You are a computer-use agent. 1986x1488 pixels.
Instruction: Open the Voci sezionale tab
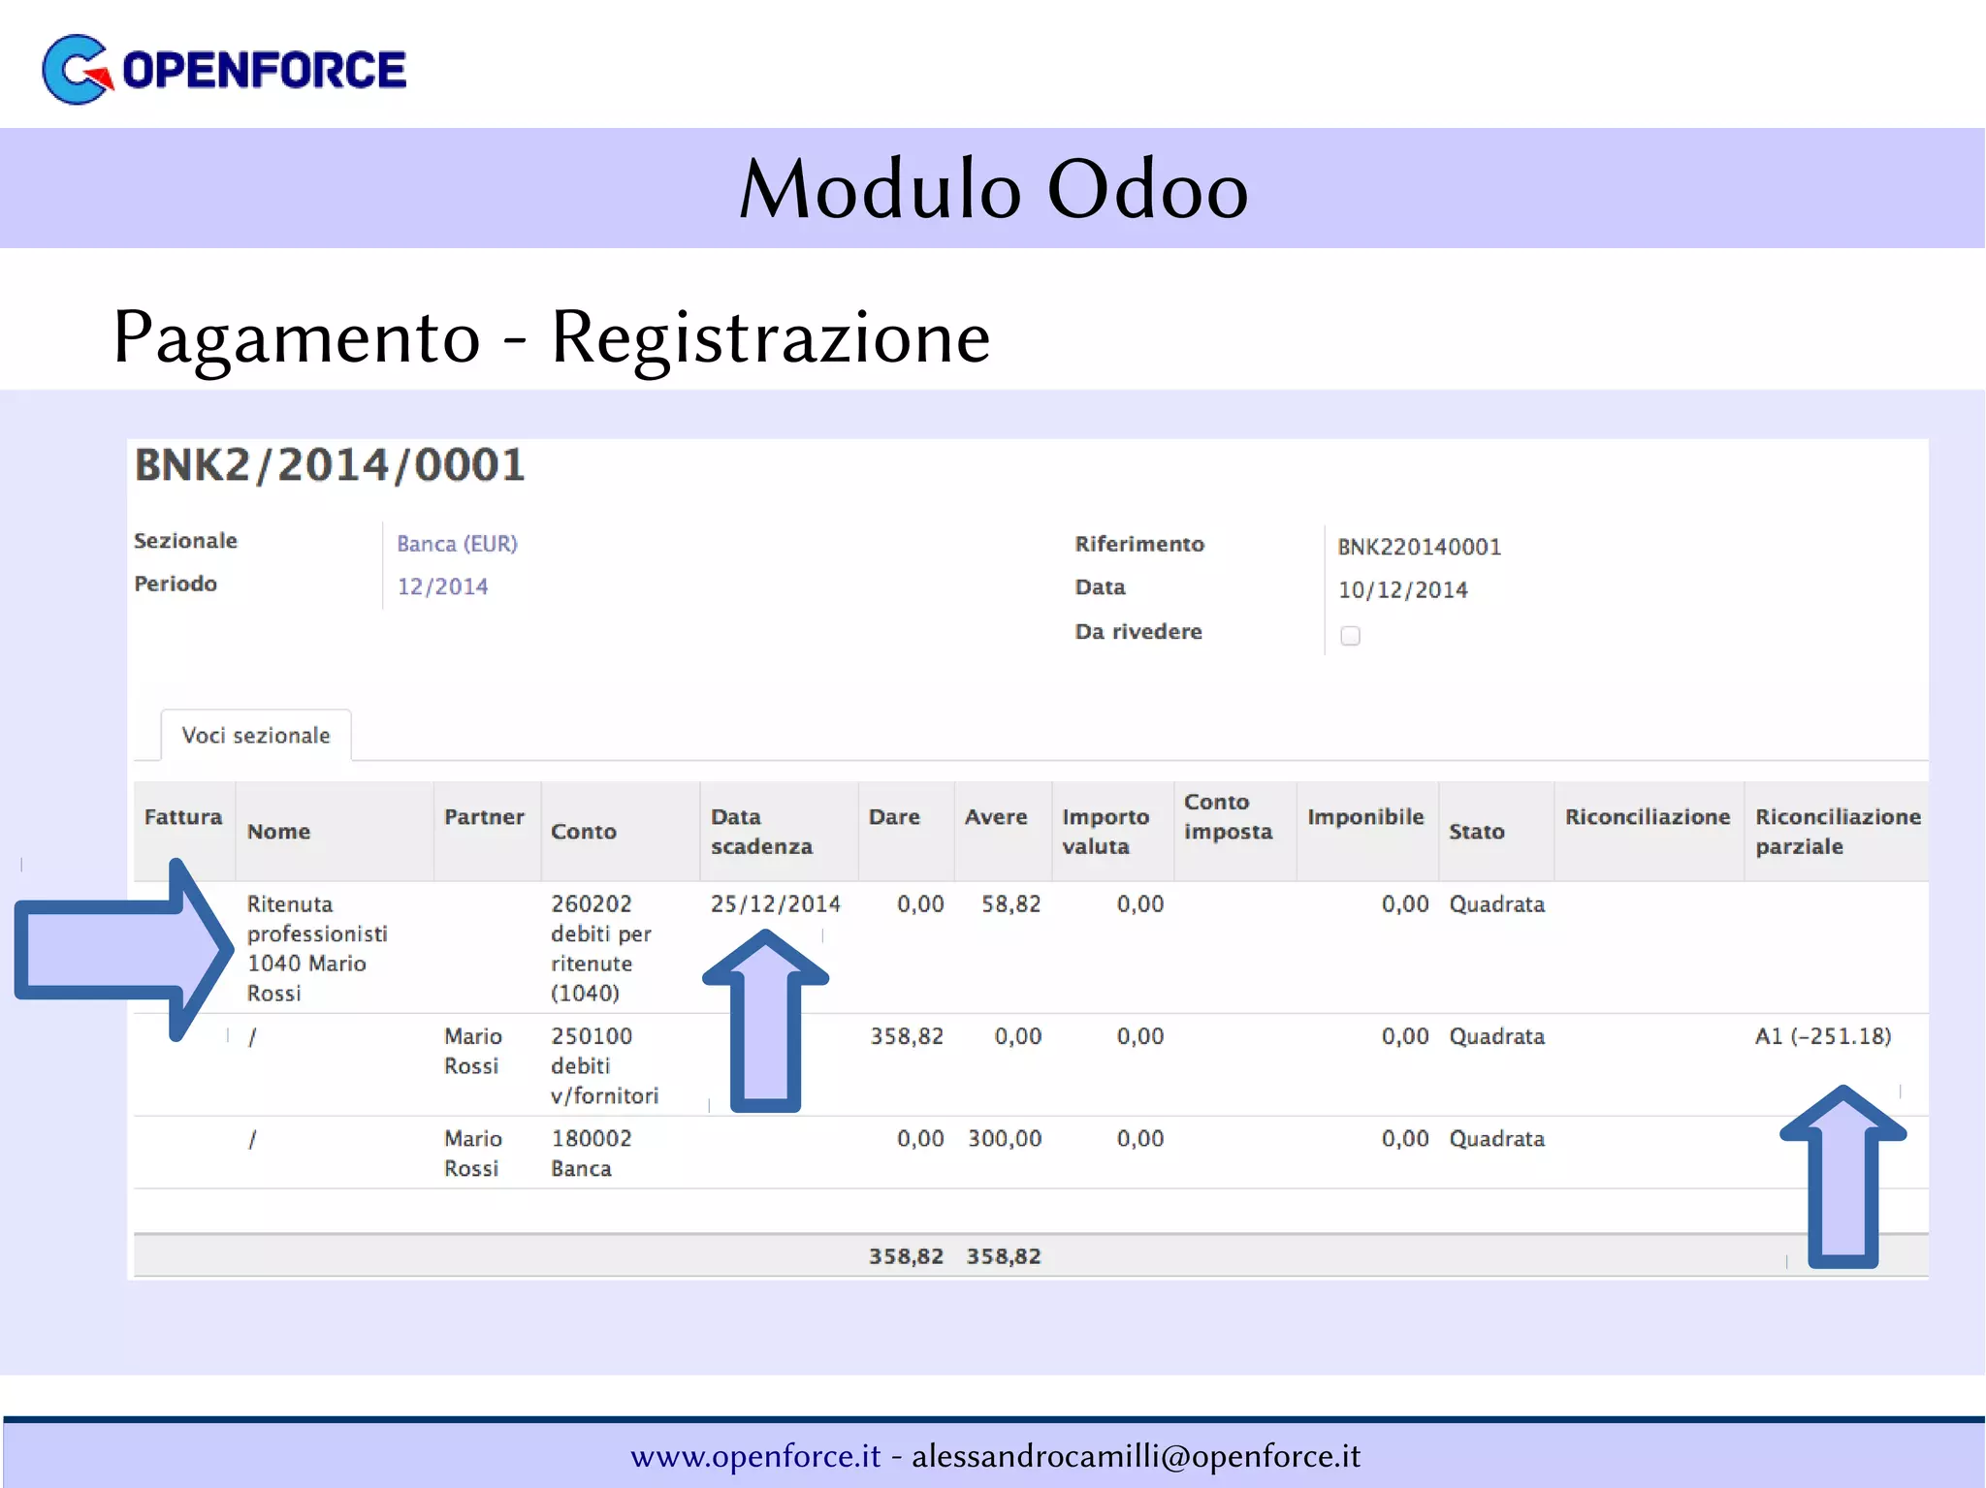coord(256,736)
